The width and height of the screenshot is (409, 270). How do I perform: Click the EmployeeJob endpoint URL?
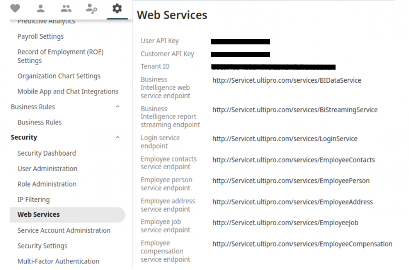click(x=285, y=223)
